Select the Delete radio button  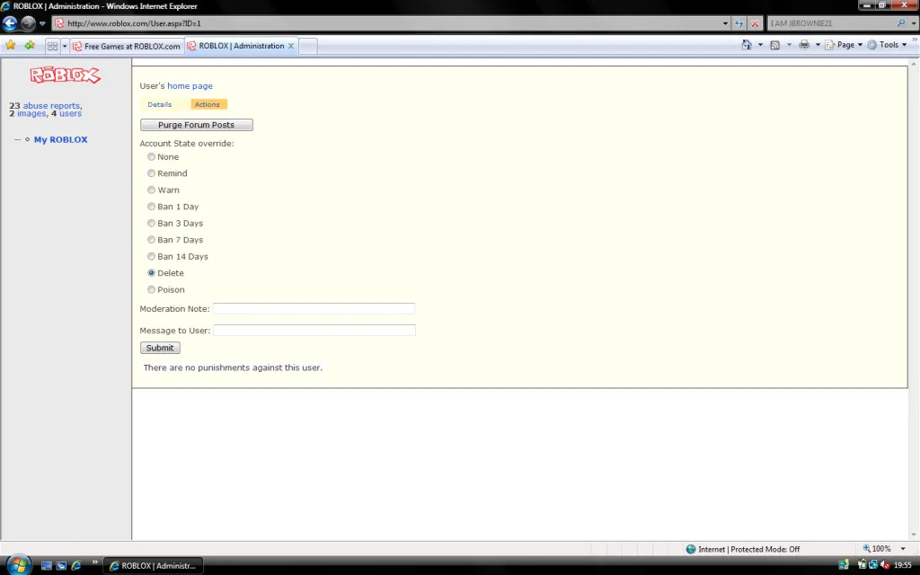(x=151, y=273)
